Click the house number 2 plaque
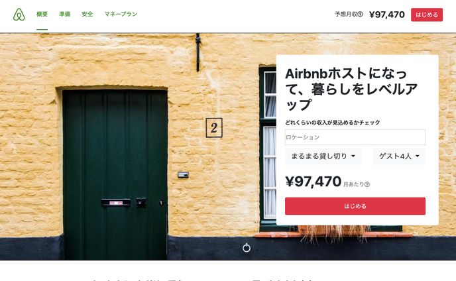Viewport: 456px width, 281px height. pos(214,128)
